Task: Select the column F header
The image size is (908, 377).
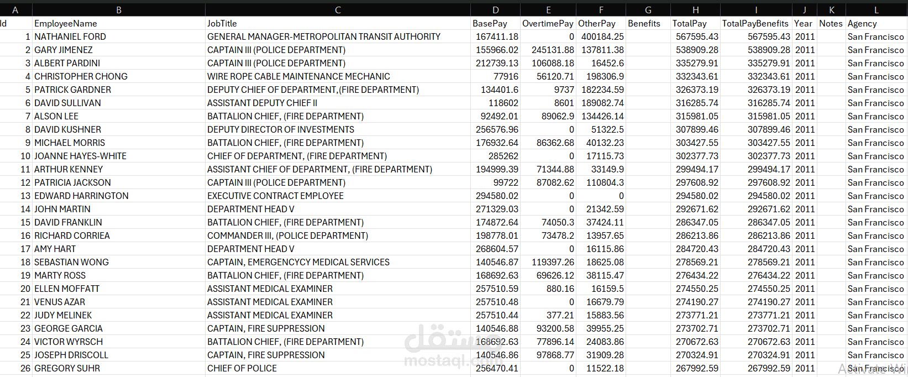Action: (601, 10)
